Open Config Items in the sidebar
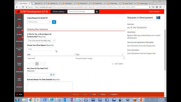The width and height of the screenshot is (181, 102). 19,62
